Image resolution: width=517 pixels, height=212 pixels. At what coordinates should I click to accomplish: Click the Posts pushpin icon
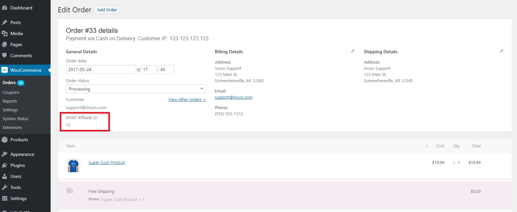click(5, 22)
